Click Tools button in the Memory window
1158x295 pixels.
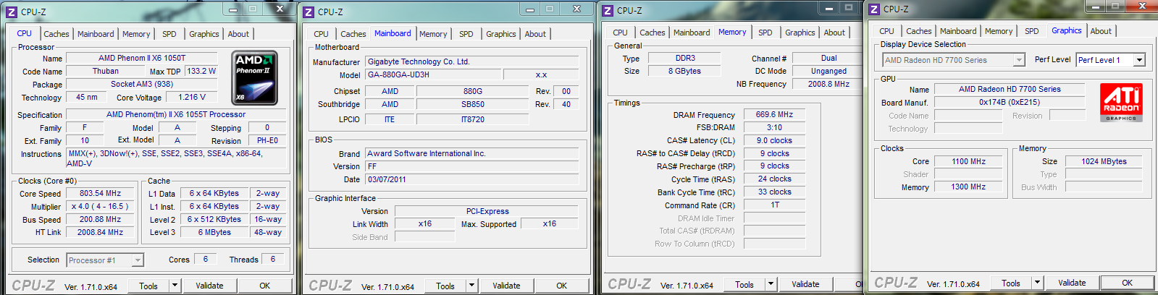click(744, 284)
